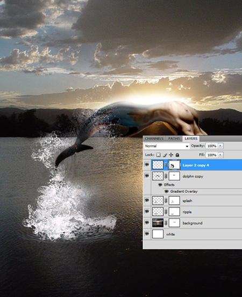Click mask link icon on ripple layer

166,212
